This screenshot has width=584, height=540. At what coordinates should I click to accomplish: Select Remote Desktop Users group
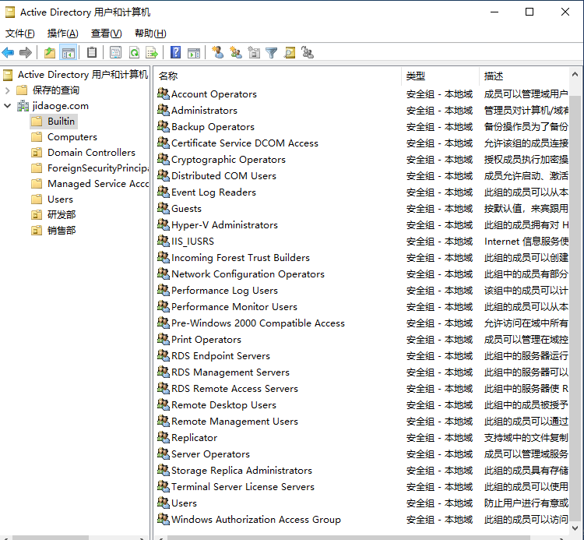tap(223, 405)
